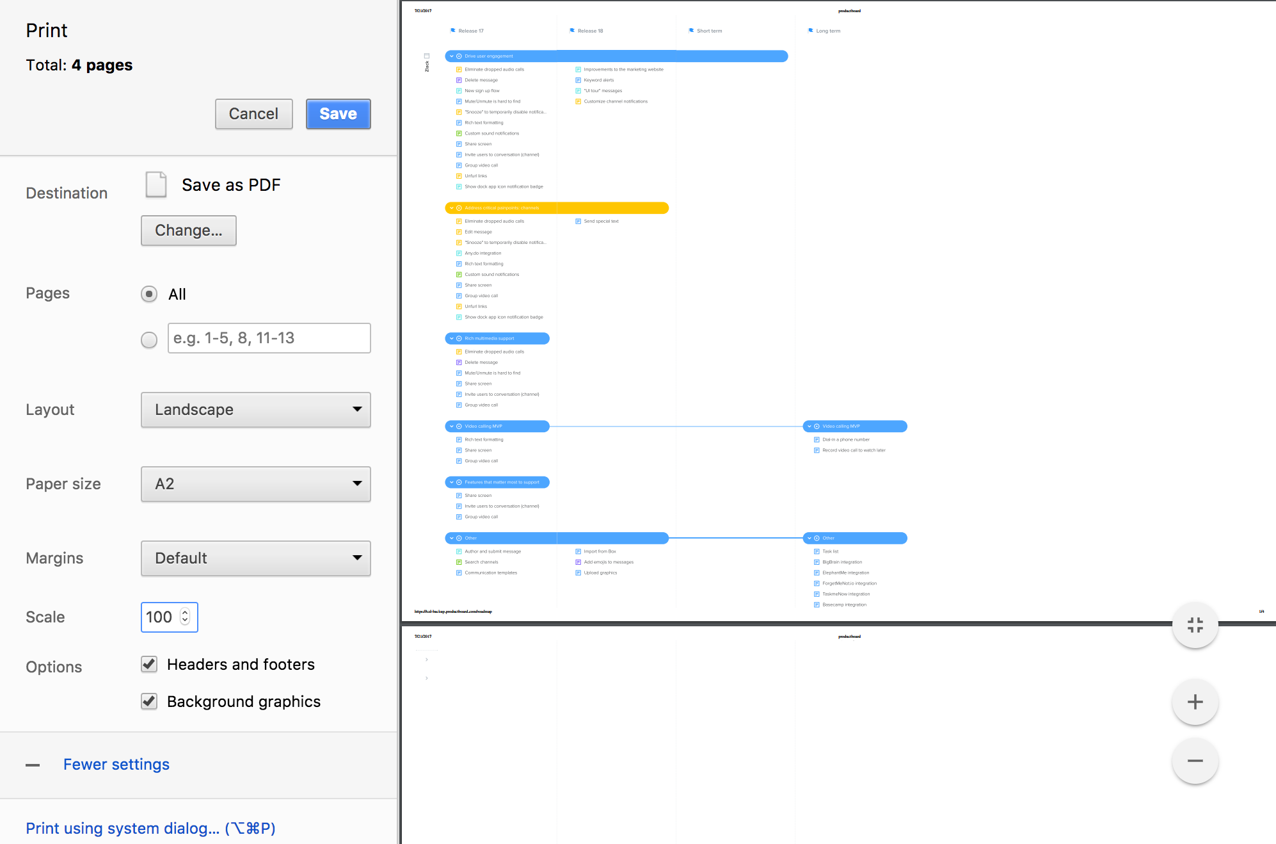Image resolution: width=1276 pixels, height=844 pixels.
Task: Click the Scale stepper arrows
Action: 185,616
